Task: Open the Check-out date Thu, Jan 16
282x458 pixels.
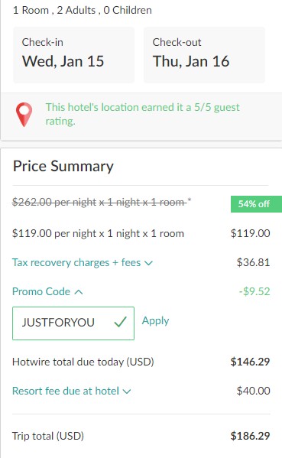Action: pyautogui.click(x=204, y=55)
